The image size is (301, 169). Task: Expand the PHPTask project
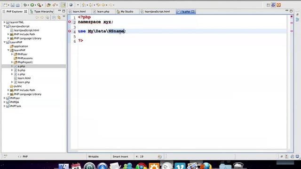[5, 106]
